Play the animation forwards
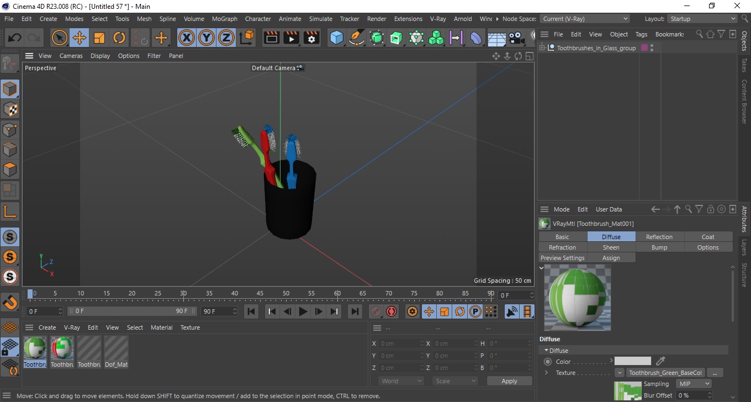The width and height of the screenshot is (751, 402). pos(303,311)
